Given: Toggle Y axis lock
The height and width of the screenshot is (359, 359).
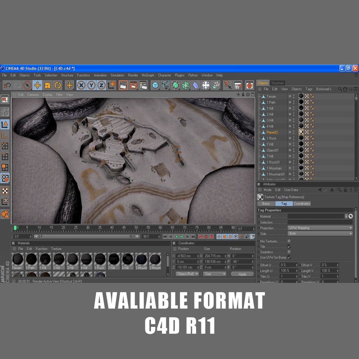Looking at the screenshot, I should pyautogui.click(x=91, y=85).
